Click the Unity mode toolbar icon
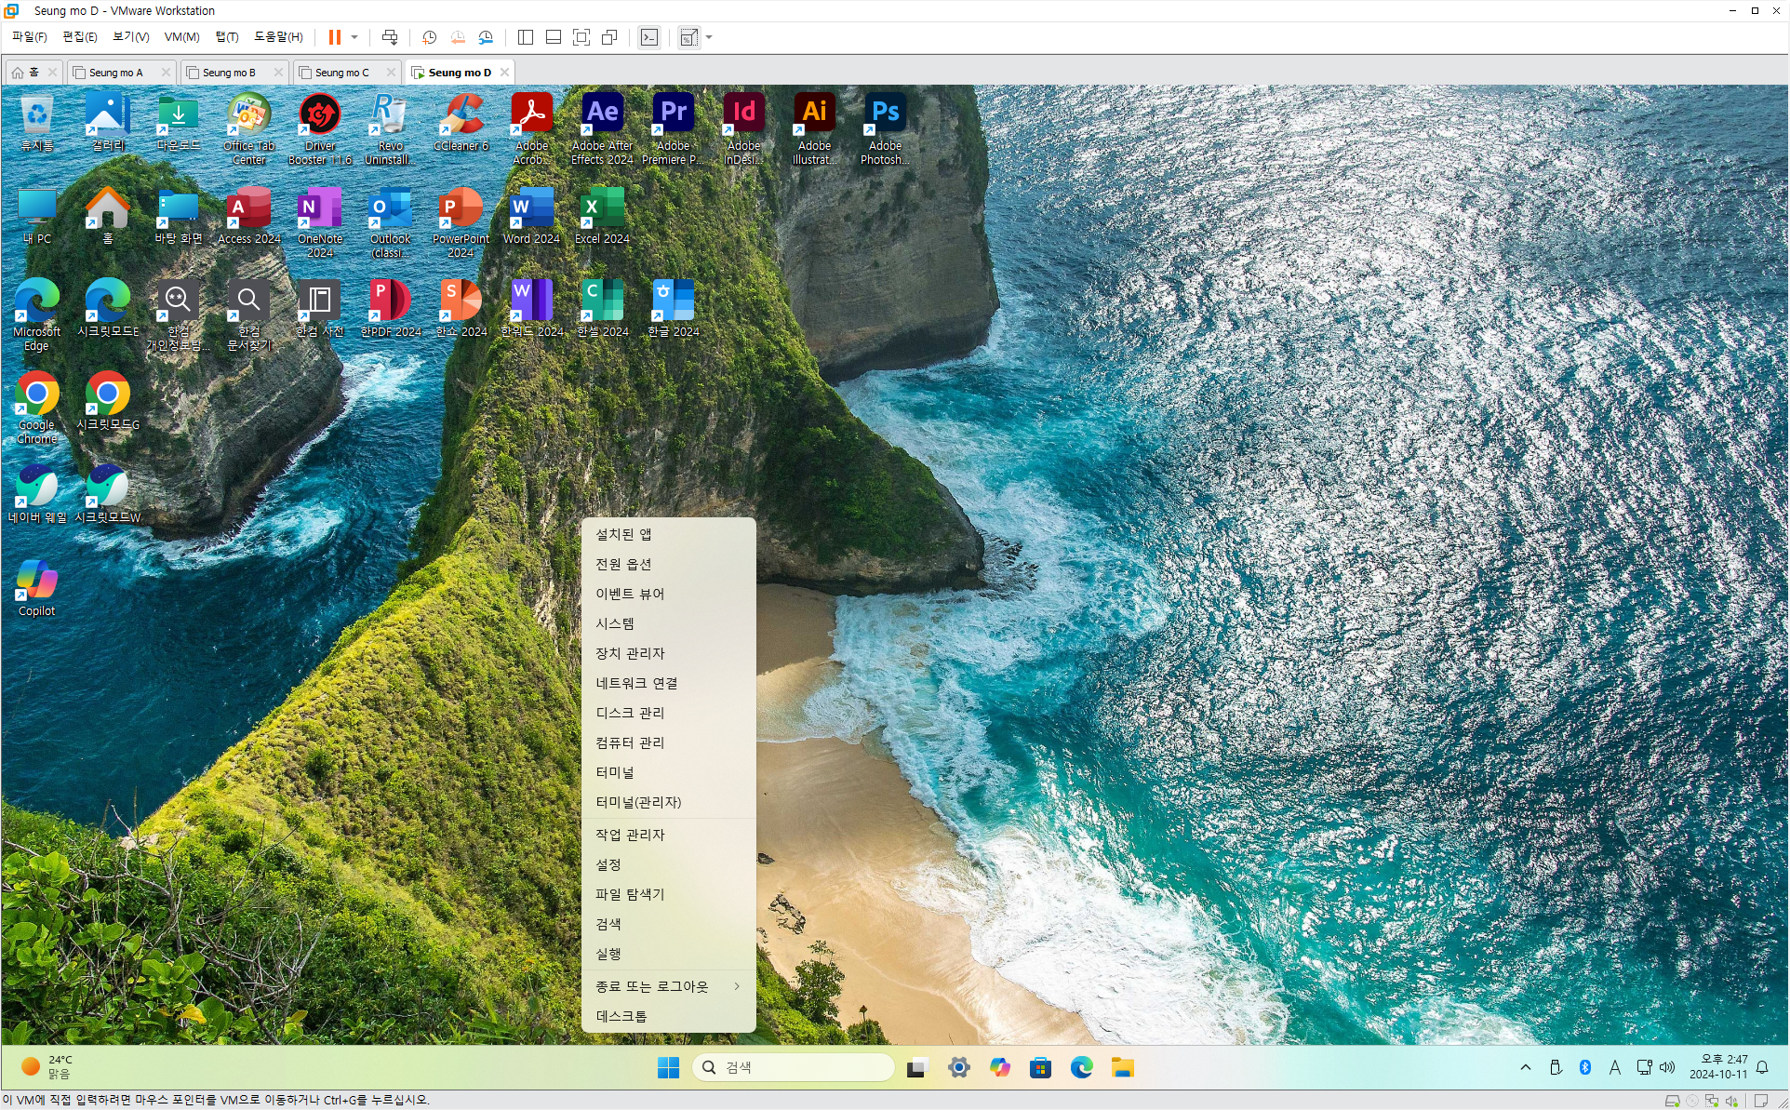This screenshot has height=1110, width=1790. [x=609, y=37]
